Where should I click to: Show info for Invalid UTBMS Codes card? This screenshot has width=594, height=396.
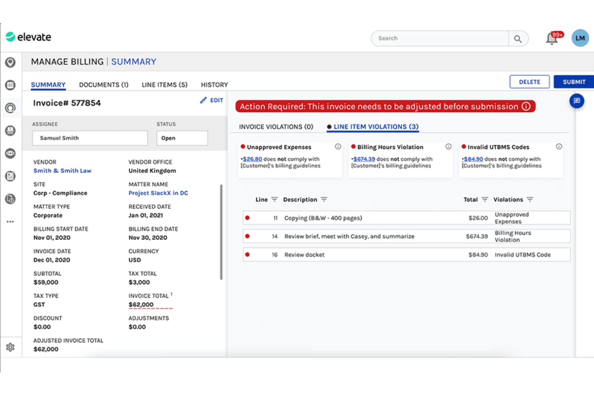coord(559,147)
